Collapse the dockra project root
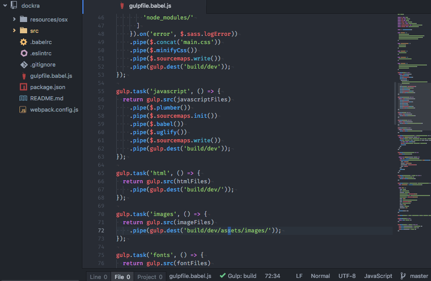Screen dimensions: 431x281 (5, 5)
